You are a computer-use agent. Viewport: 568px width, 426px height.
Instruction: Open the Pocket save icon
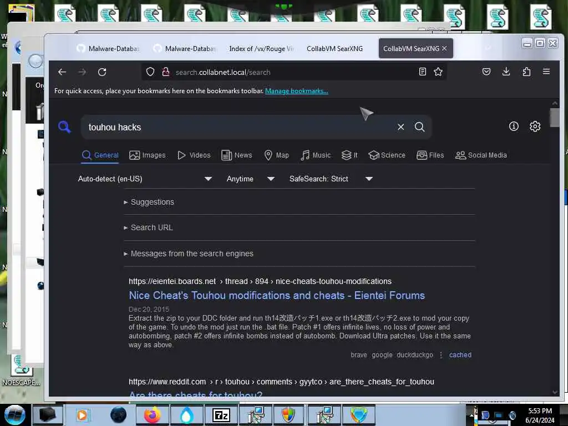[486, 72]
